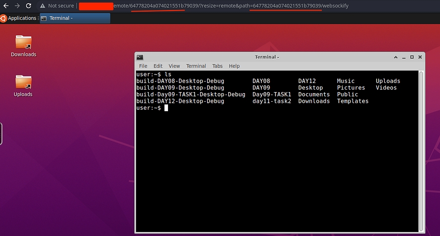Screen dimensions: 440x236
Task: Open the Help menu in Terminal
Action: click(x=234, y=66)
